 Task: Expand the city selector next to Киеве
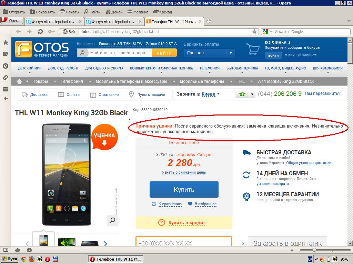click(218, 94)
